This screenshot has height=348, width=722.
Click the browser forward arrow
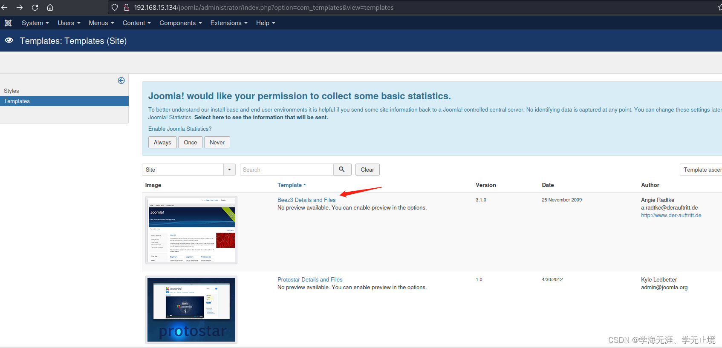pos(20,8)
